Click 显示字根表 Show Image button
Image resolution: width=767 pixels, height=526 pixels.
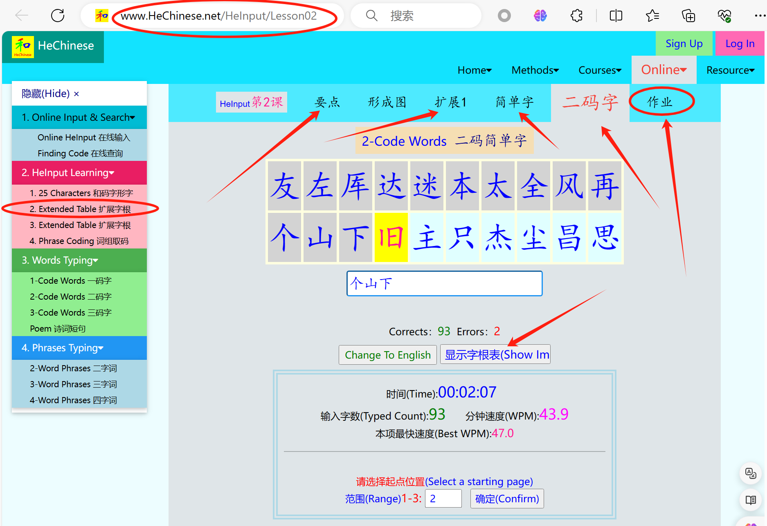point(495,355)
